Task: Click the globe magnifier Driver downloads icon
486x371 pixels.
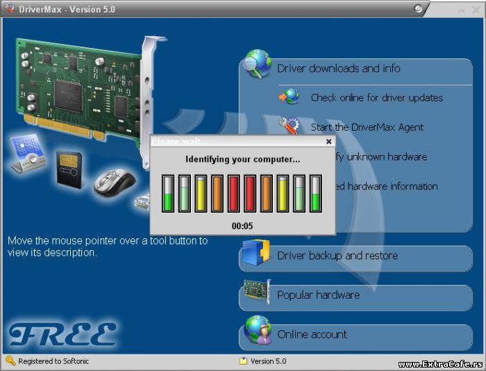Action: [x=257, y=64]
